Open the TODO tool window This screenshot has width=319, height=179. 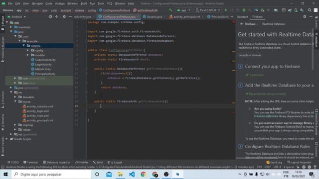pos(13,162)
